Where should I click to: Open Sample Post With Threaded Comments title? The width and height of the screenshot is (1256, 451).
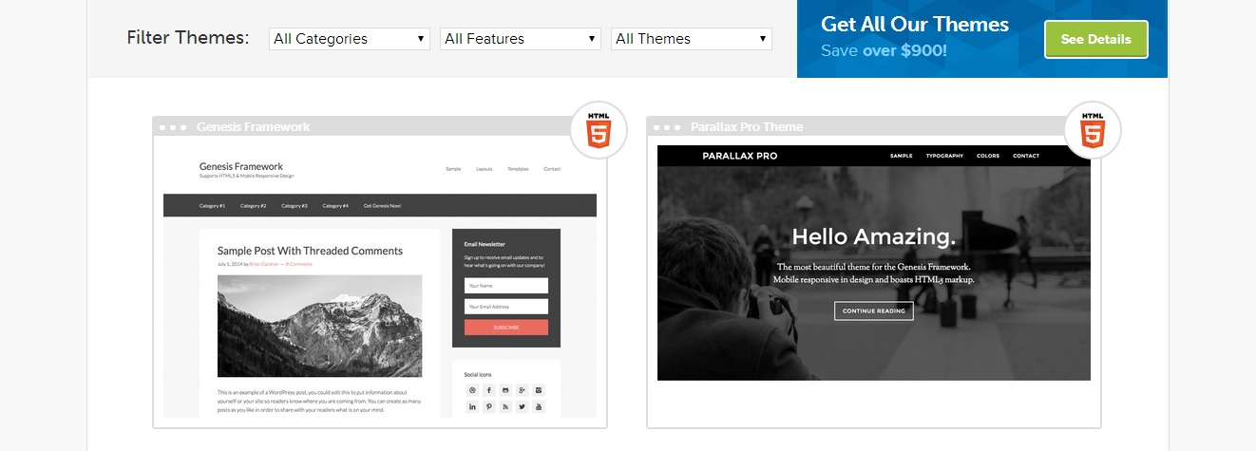(310, 251)
